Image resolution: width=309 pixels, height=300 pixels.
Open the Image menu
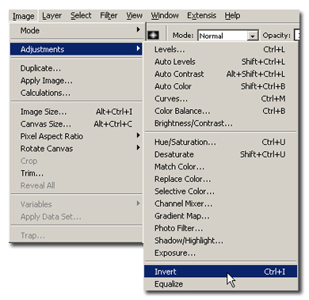coord(23,16)
